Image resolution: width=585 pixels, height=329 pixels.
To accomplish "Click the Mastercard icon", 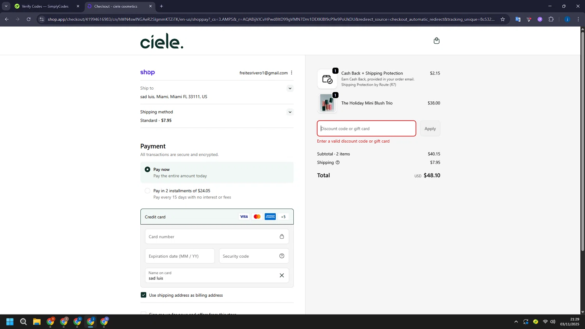I will click(257, 217).
